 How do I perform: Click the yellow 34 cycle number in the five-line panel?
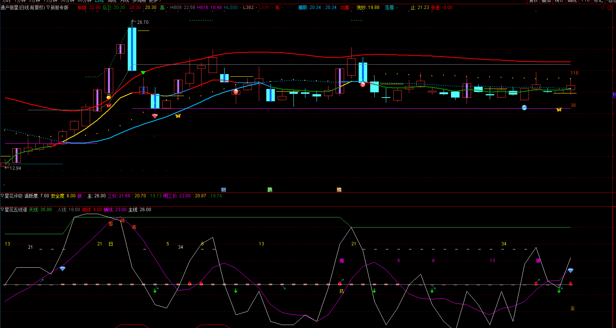click(x=504, y=244)
